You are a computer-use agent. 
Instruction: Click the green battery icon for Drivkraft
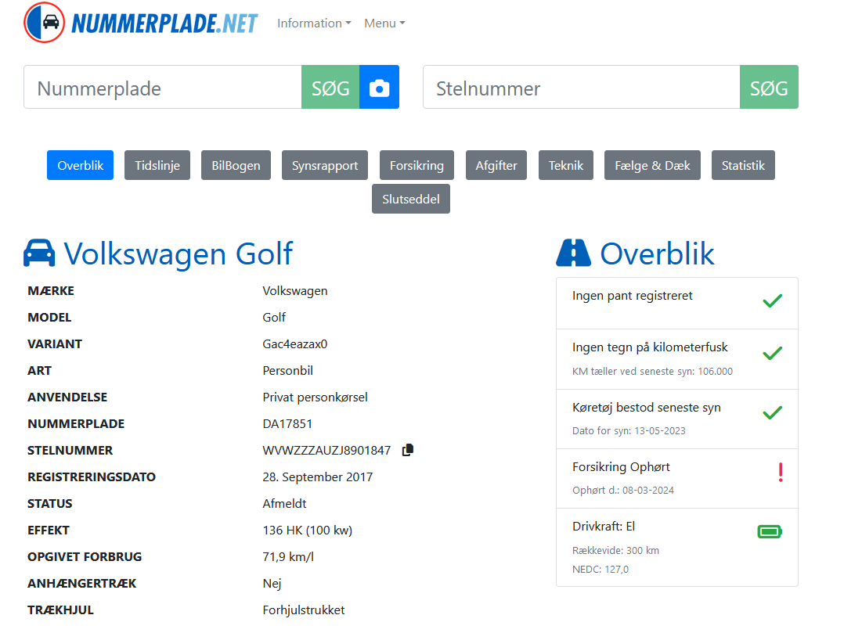click(x=770, y=531)
